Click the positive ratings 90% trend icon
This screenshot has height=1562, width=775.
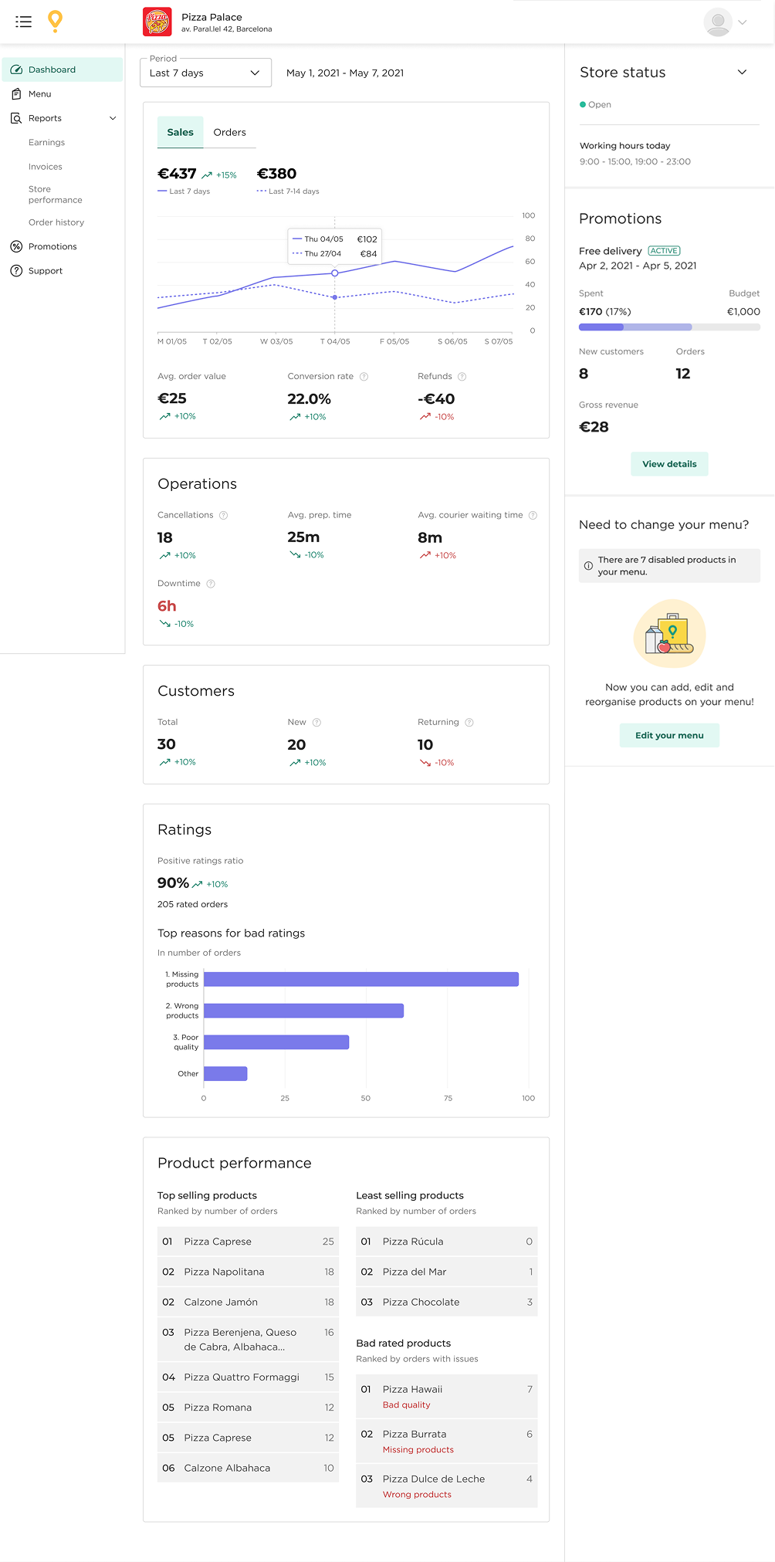click(197, 884)
